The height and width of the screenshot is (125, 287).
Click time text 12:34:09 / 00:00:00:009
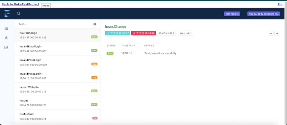point(33,65)
